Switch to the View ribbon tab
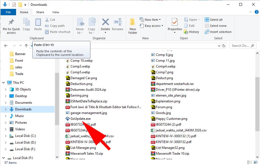 click(x=56, y=12)
